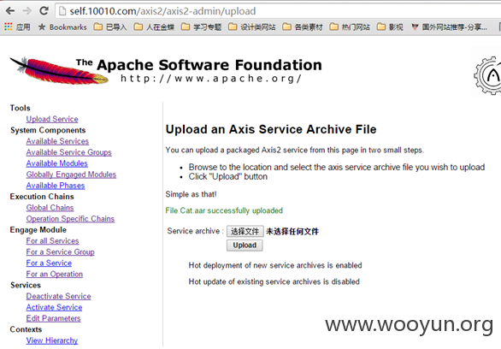Open the 影视 bookmark folder
501x349 pixels.
point(390,27)
